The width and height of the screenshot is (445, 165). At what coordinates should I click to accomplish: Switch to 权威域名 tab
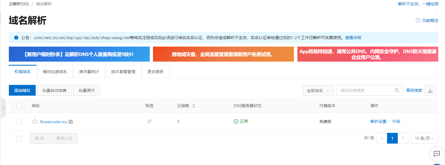tap(23, 72)
